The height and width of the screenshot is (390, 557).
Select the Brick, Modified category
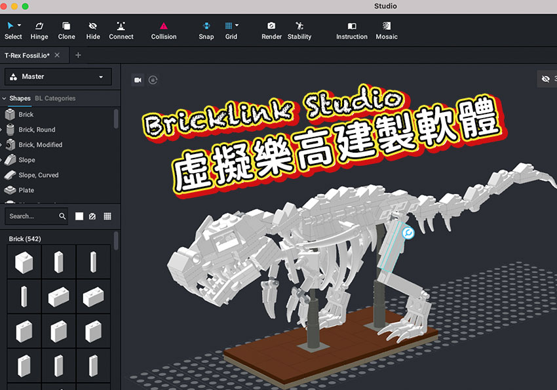click(40, 145)
